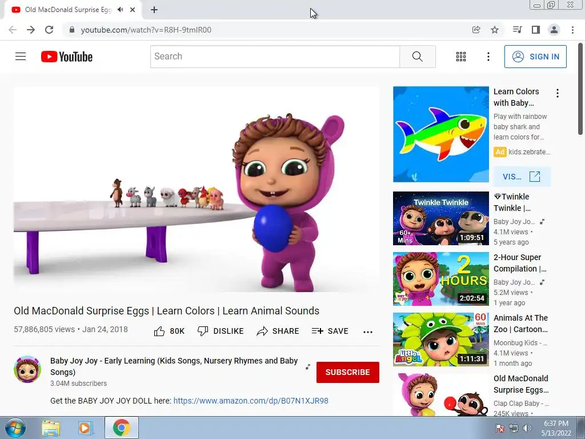The height and width of the screenshot is (439, 585).
Task: Open more actions ellipsis below video
Action: pos(367,332)
